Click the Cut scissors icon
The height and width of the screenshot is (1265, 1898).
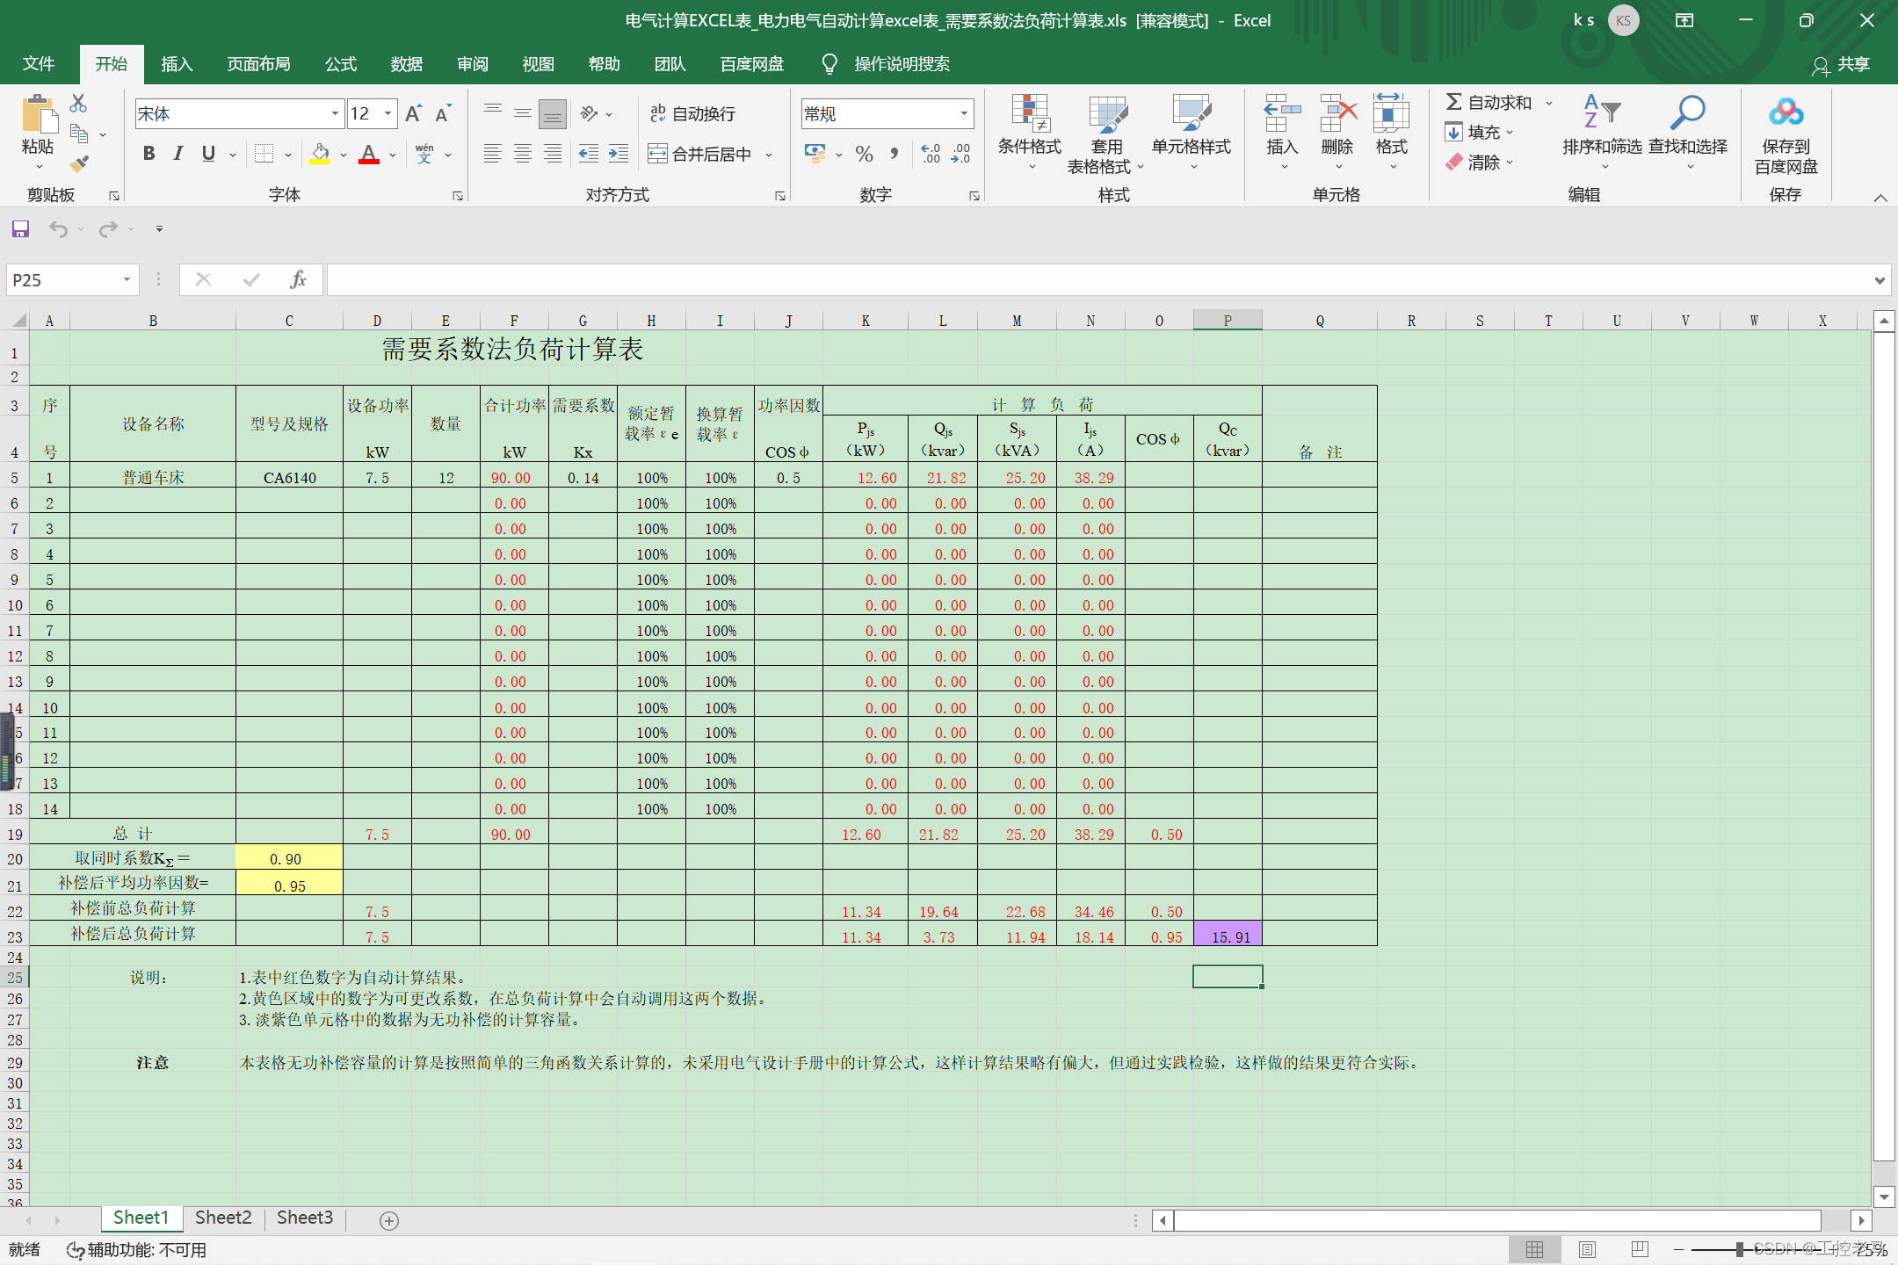click(x=78, y=104)
